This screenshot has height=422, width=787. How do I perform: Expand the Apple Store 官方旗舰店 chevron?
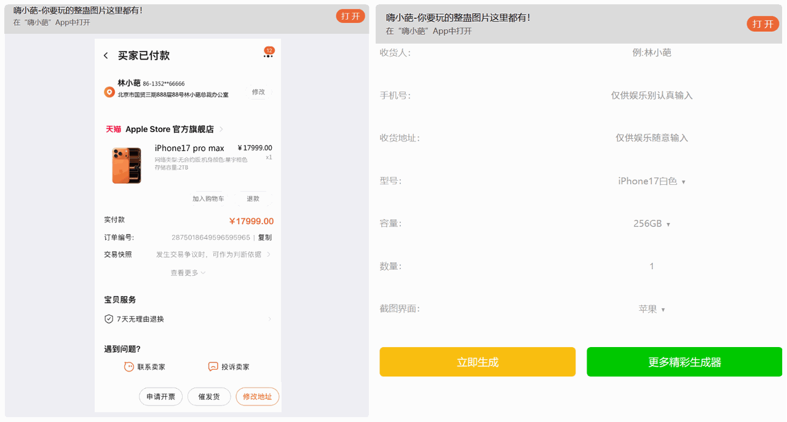(x=221, y=130)
